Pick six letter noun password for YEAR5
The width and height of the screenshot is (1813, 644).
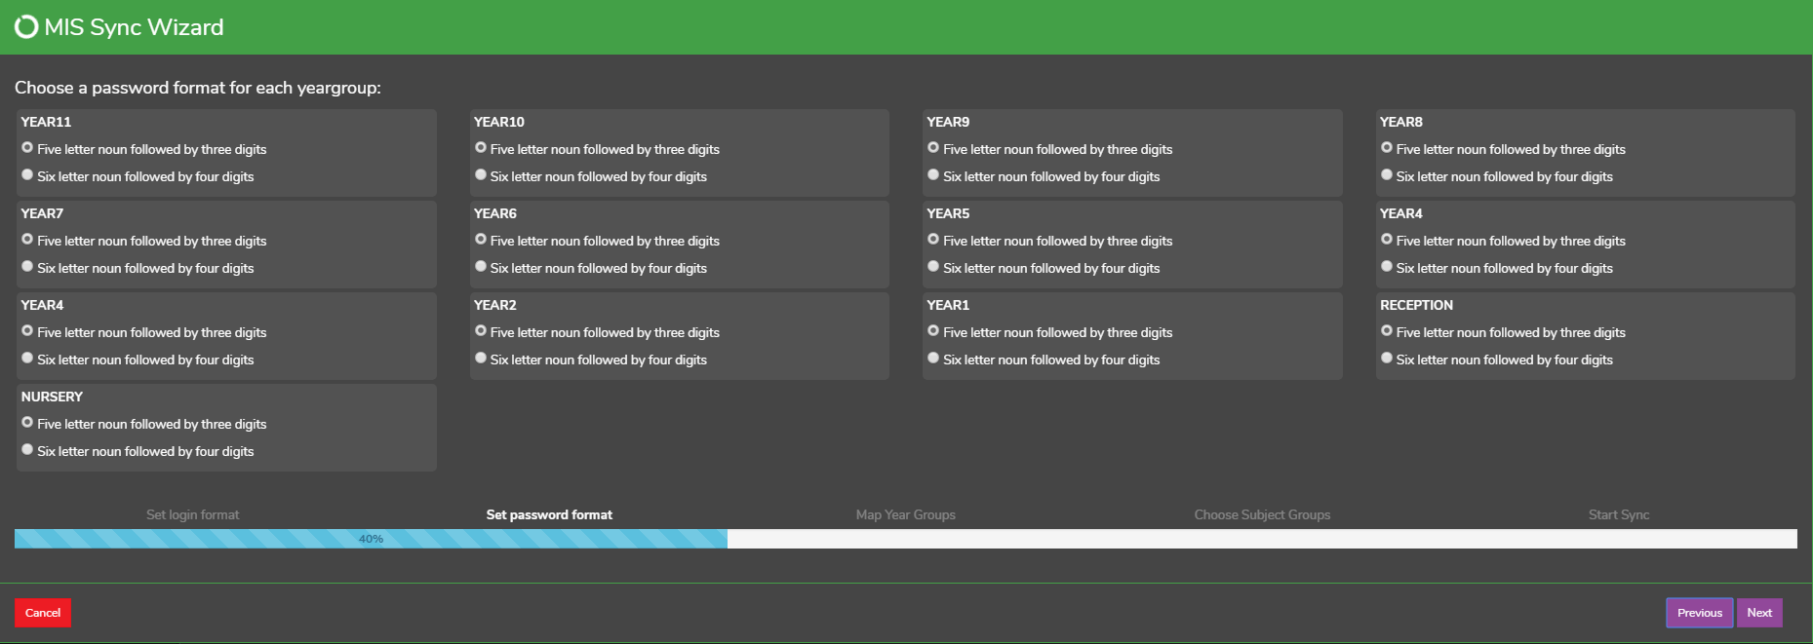click(933, 267)
